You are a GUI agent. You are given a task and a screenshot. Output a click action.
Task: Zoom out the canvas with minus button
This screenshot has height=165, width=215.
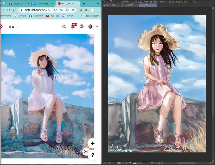point(123,163)
